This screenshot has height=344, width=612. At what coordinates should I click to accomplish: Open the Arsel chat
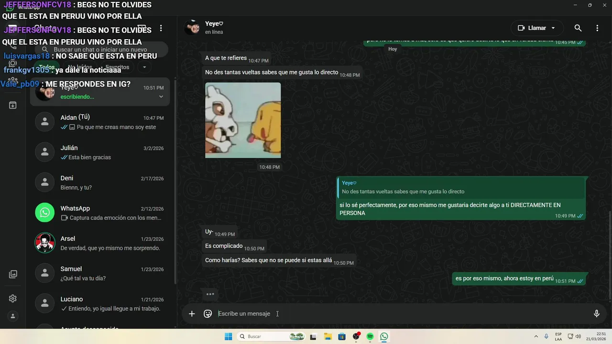pos(99,243)
